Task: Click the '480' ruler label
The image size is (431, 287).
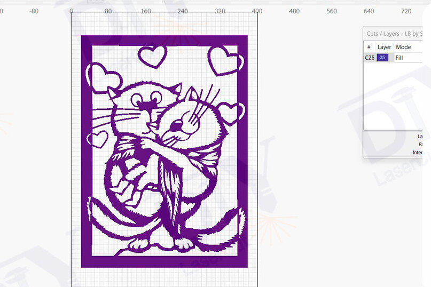Action: pyautogui.click(x=294, y=11)
